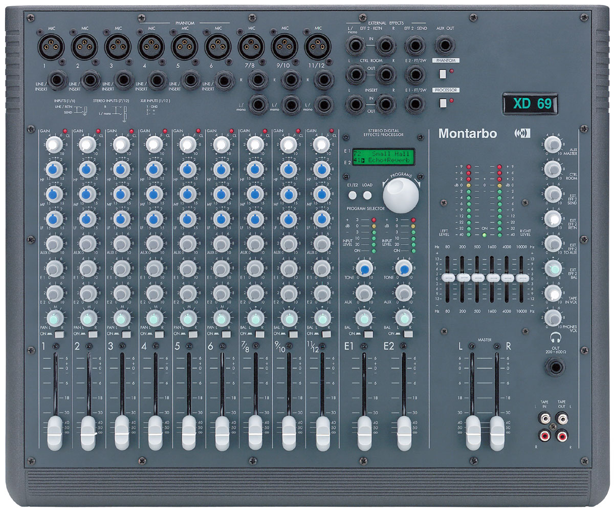
Task: Enable the channel 6 ON switch
Action: click(x=226, y=335)
